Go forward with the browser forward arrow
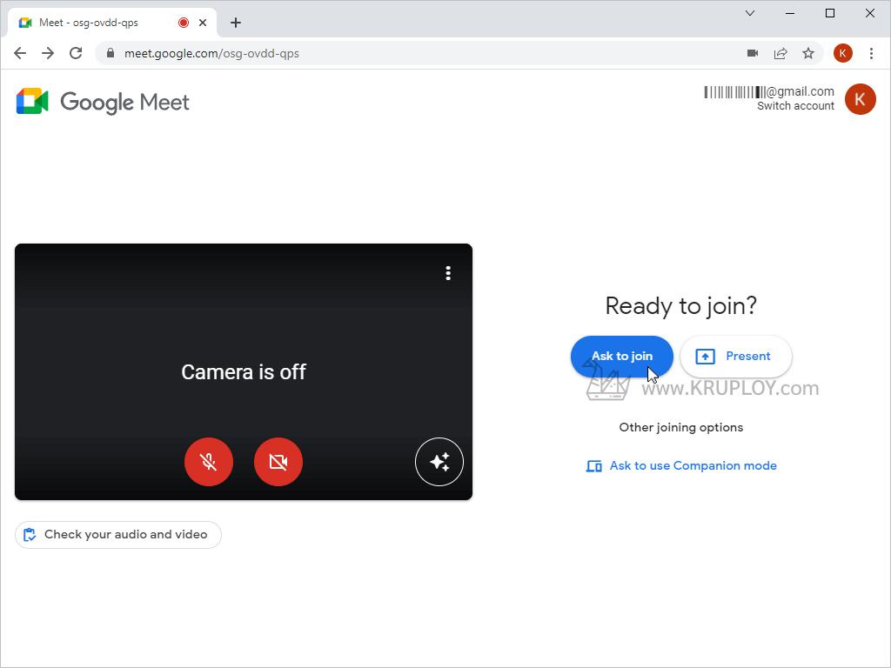This screenshot has width=891, height=668. (x=48, y=53)
